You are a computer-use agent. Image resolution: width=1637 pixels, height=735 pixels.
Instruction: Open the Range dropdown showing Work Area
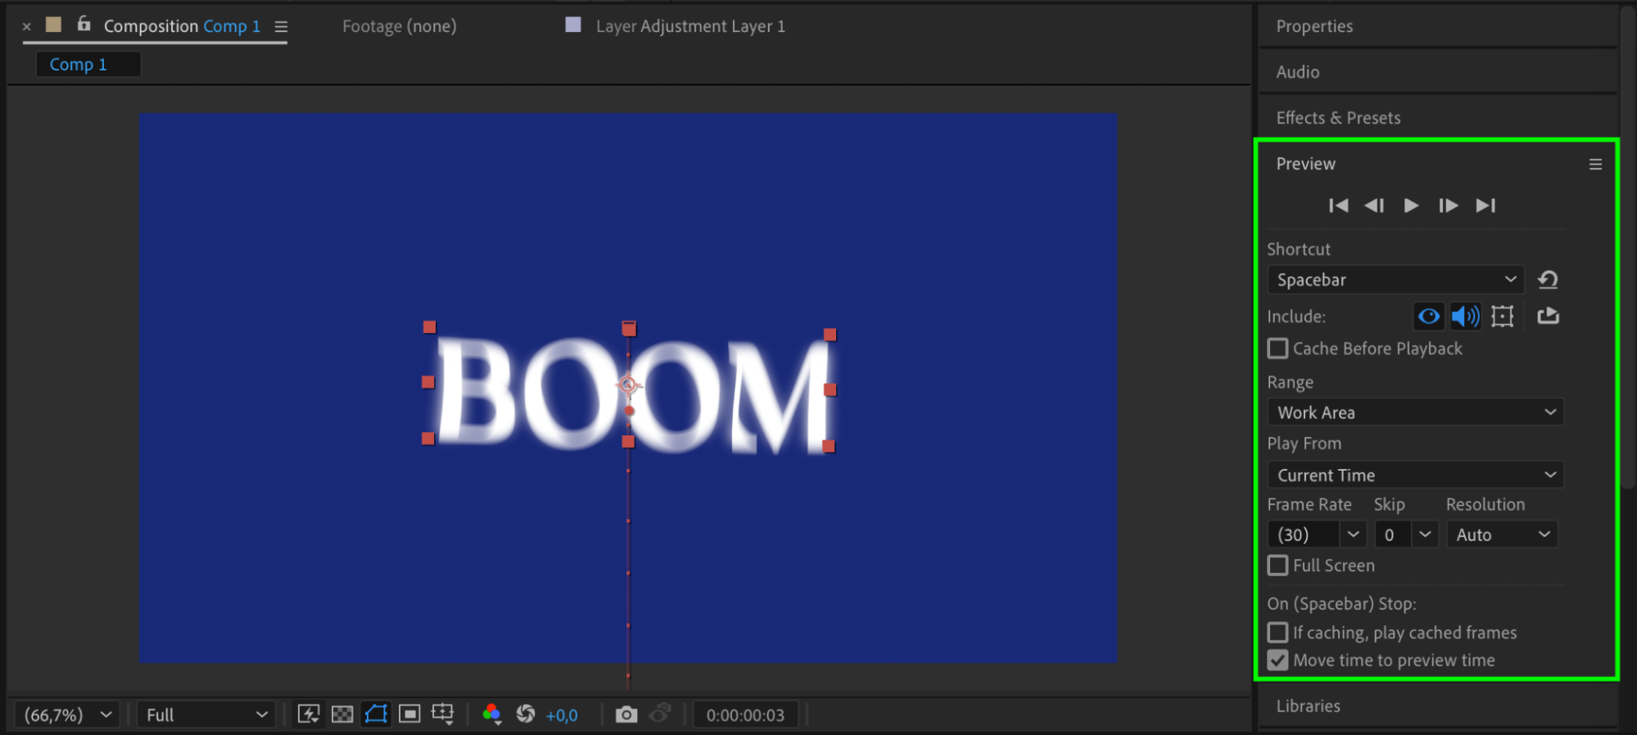[1415, 413]
